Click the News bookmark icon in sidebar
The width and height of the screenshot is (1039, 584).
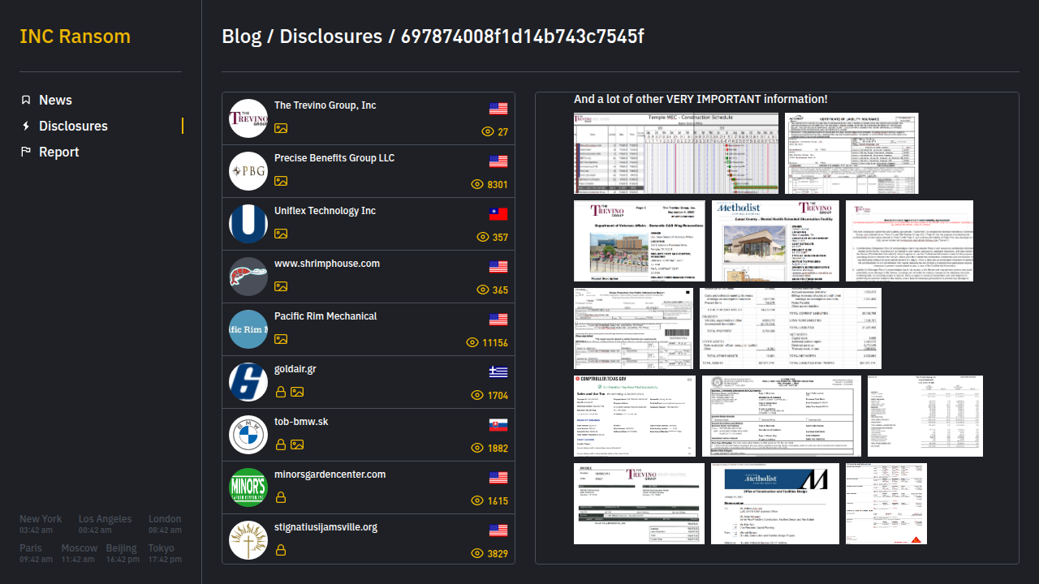26,100
